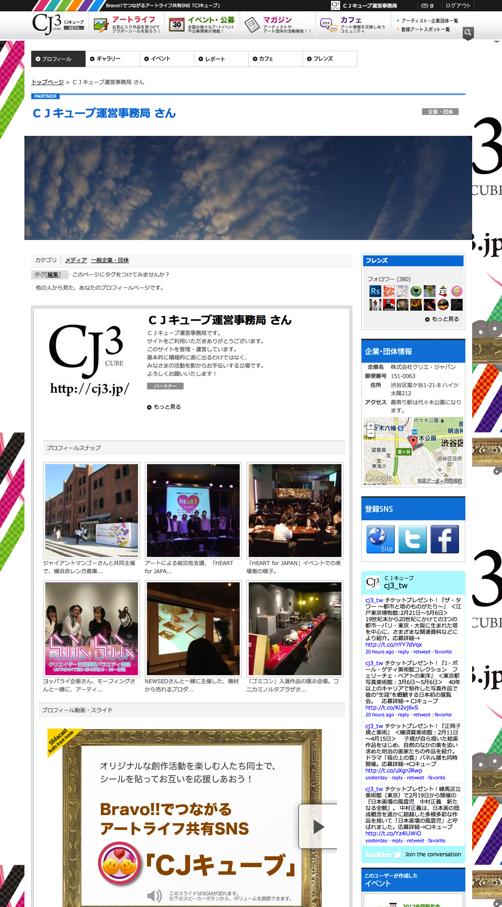Open the globe Site icon under 登録SNS

380,539
